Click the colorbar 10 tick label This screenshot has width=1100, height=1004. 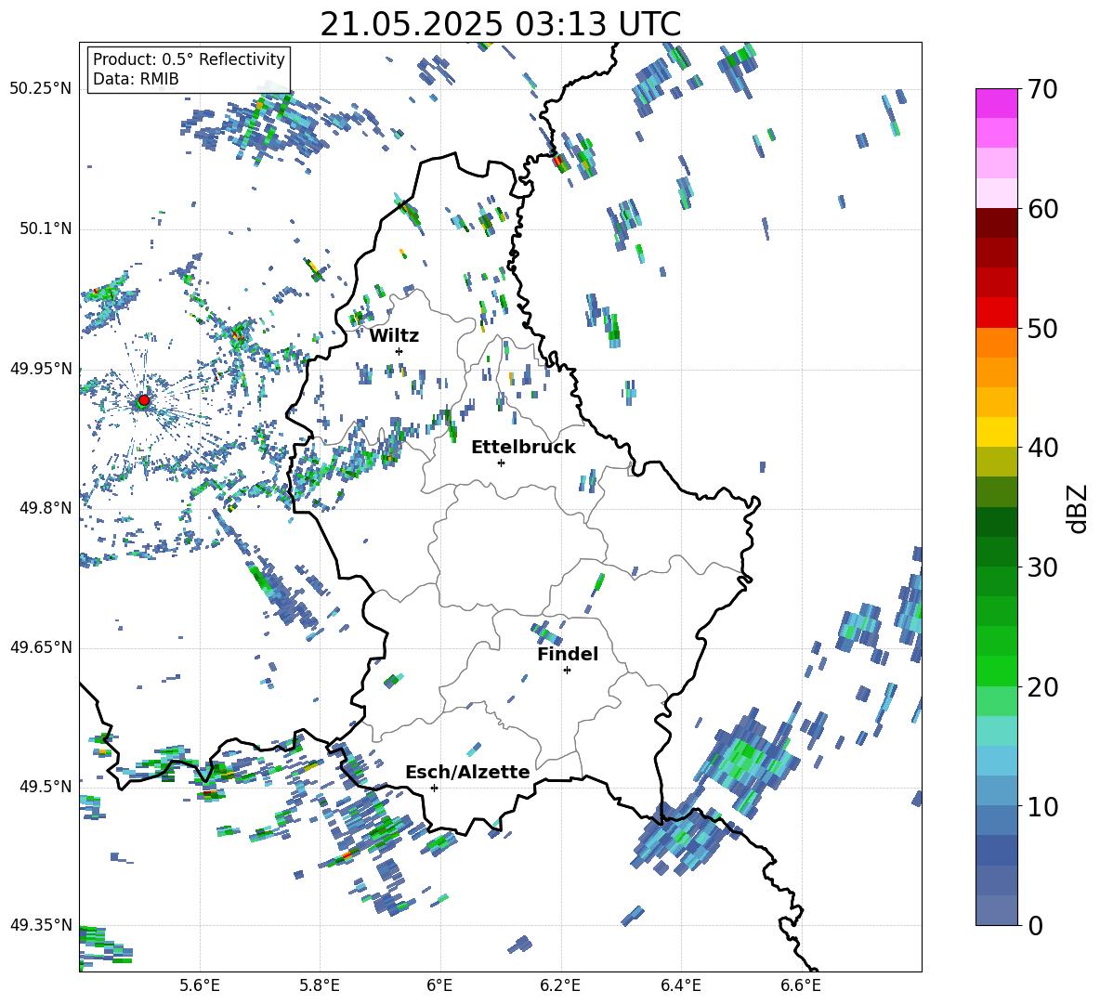point(1042,806)
